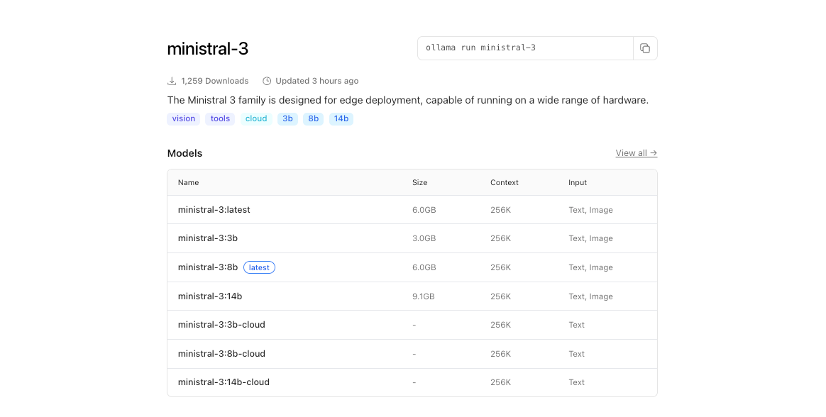
Task: Filter by the 14b size tag
Action: [341, 118]
